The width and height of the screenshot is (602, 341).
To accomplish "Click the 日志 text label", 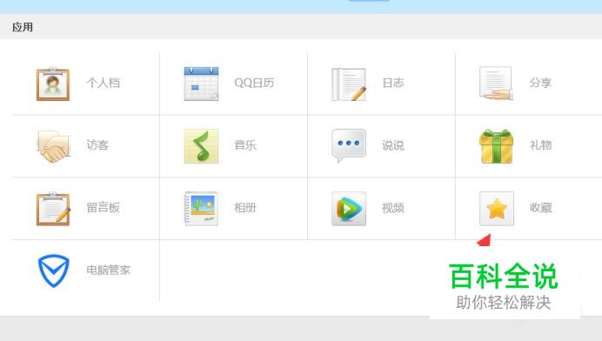I will [x=393, y=83].
